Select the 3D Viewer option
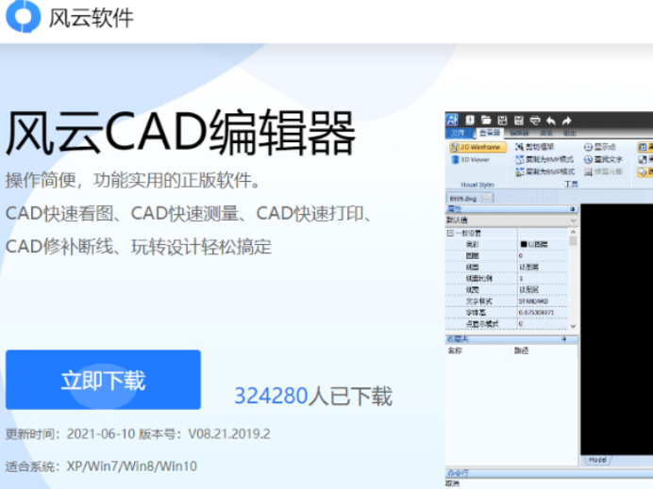The height and width of the screenshot is (489, 653). point(471,159)
